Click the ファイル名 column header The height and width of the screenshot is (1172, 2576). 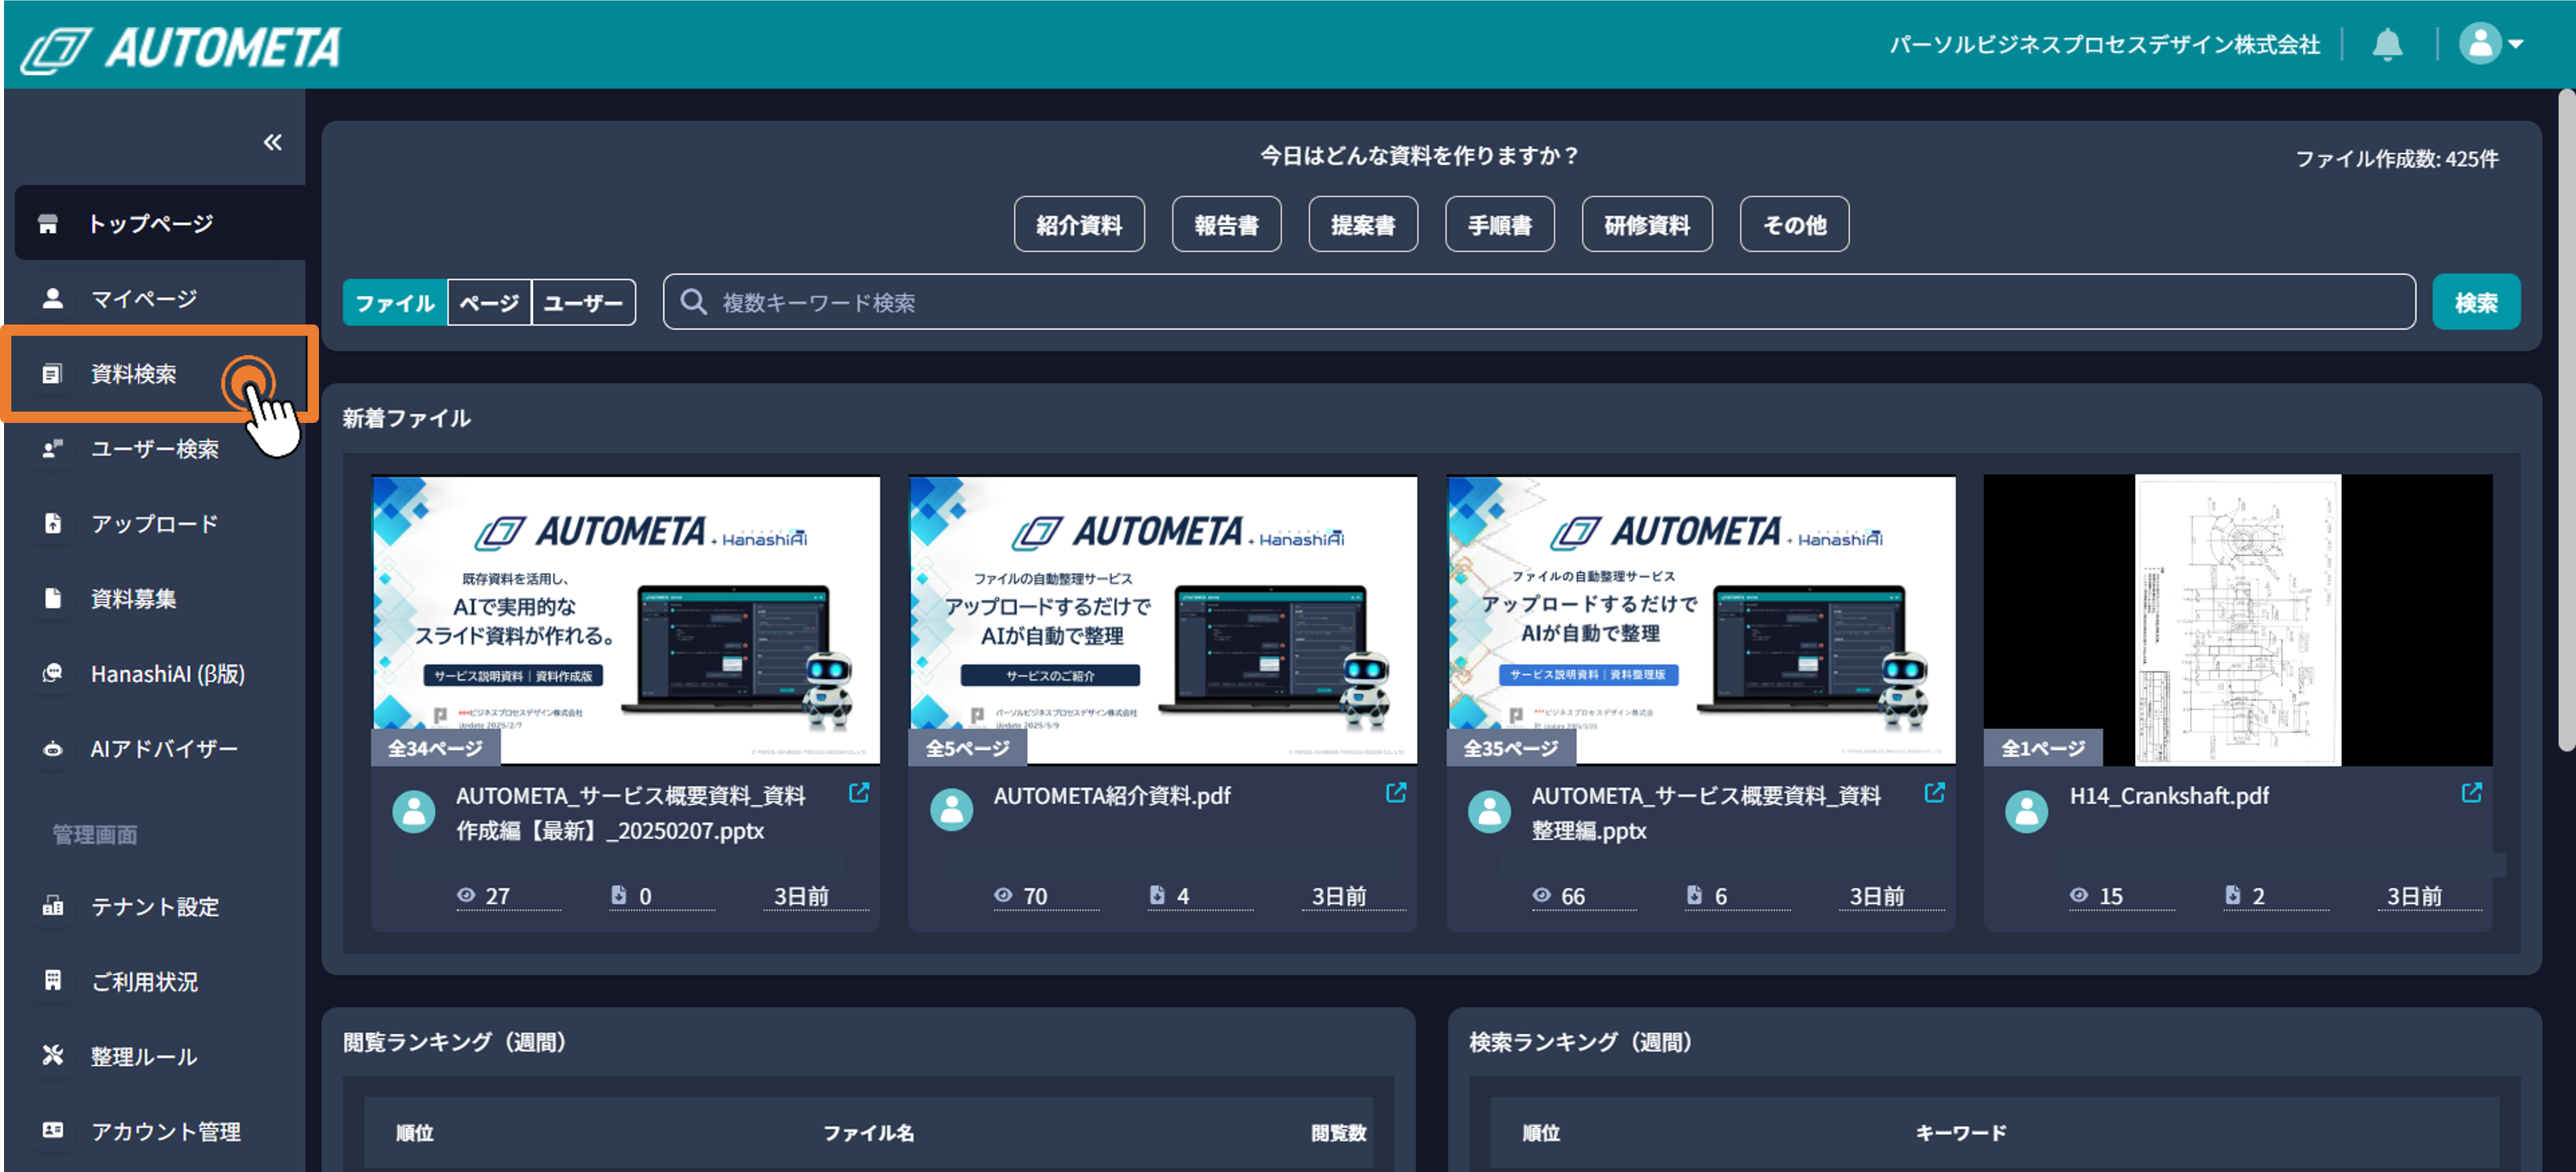click(x=868, y=1132)
